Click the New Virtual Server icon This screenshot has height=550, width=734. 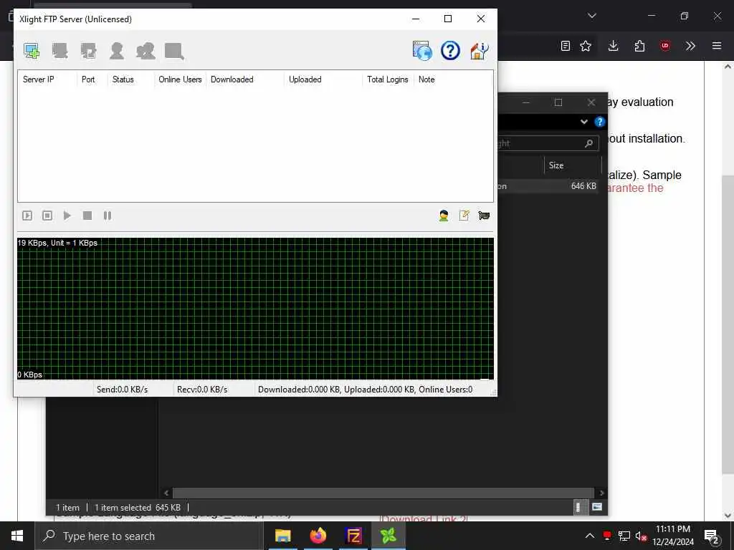point(32,51)
